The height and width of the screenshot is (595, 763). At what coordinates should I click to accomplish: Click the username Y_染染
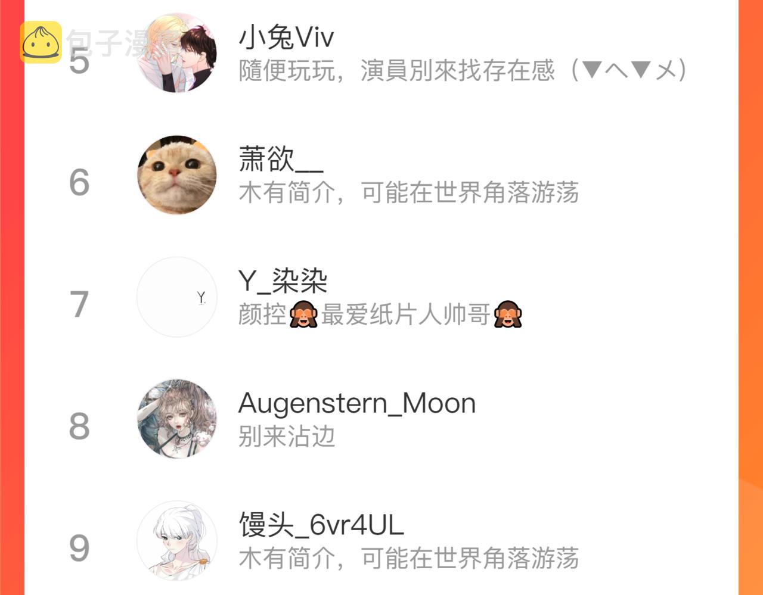pyautogui.click(x=283, y=281)
